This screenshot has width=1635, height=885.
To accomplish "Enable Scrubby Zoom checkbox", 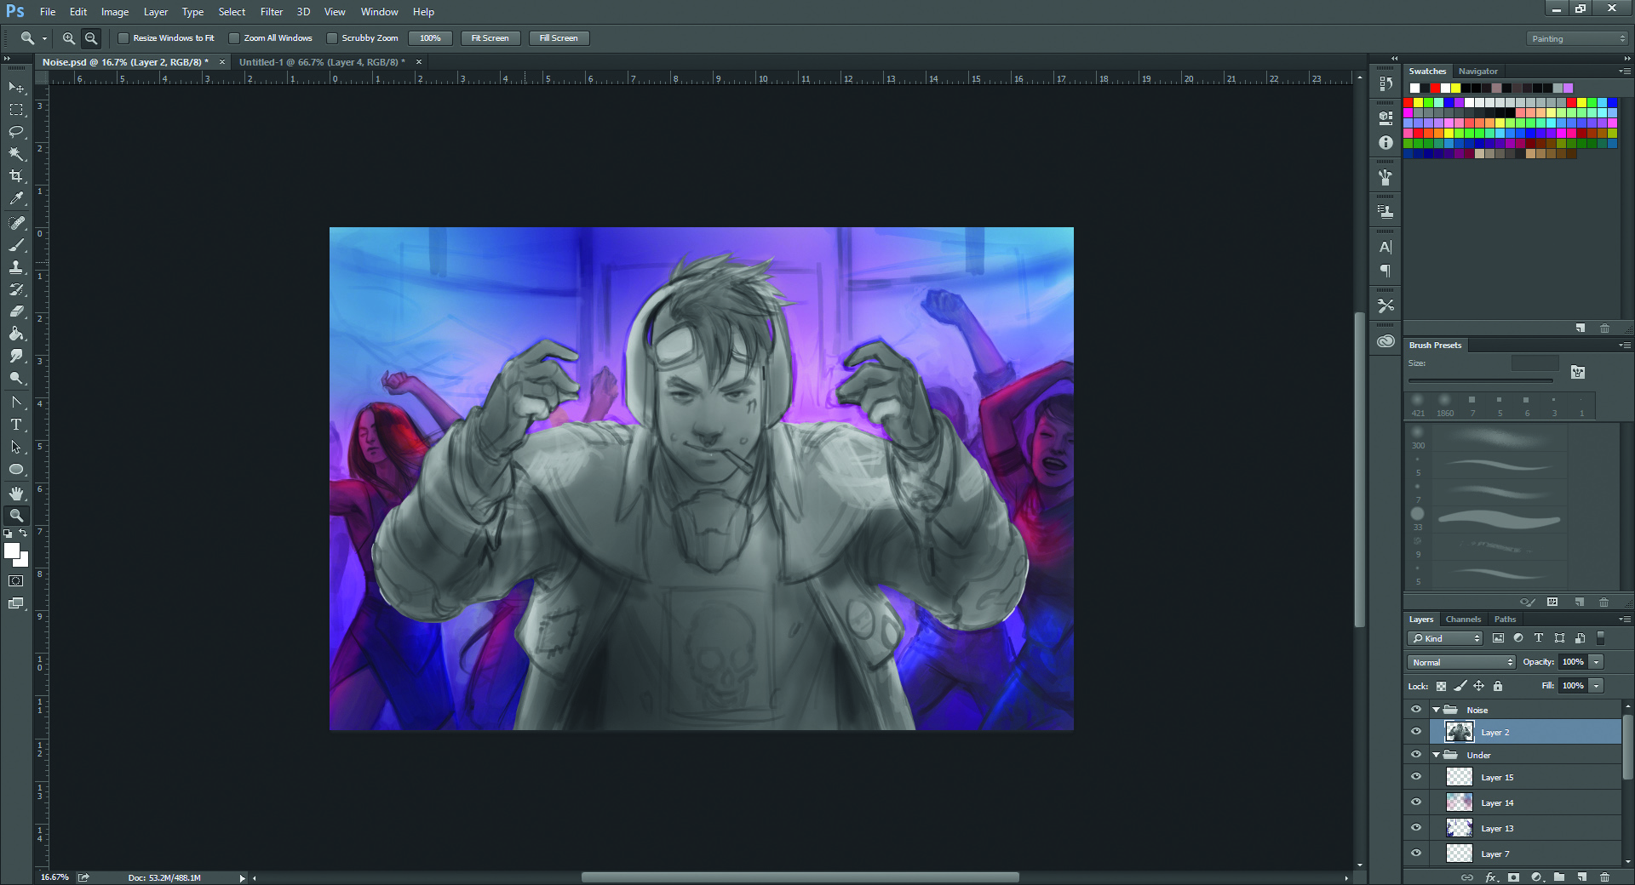I will [x=332, y=38].
